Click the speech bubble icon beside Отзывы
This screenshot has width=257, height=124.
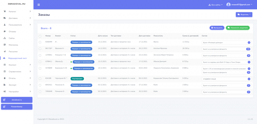[5, 31]
